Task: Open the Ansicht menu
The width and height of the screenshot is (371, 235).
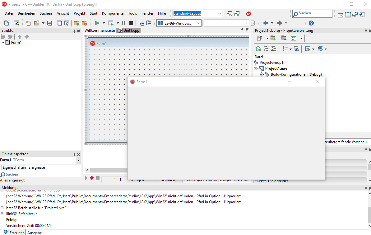Action: tap(63, 13)
